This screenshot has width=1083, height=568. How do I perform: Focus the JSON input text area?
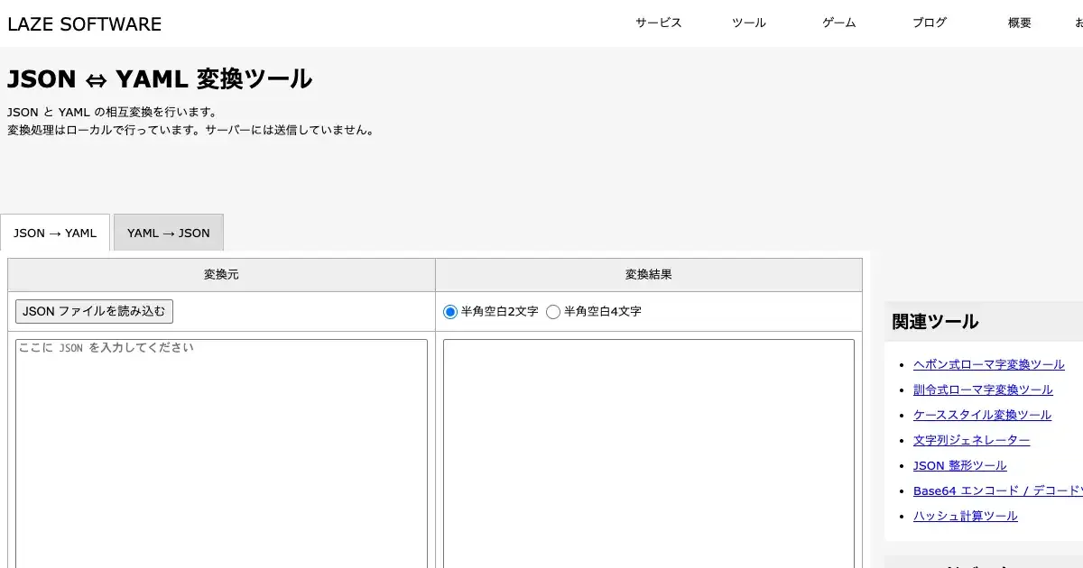221,451
